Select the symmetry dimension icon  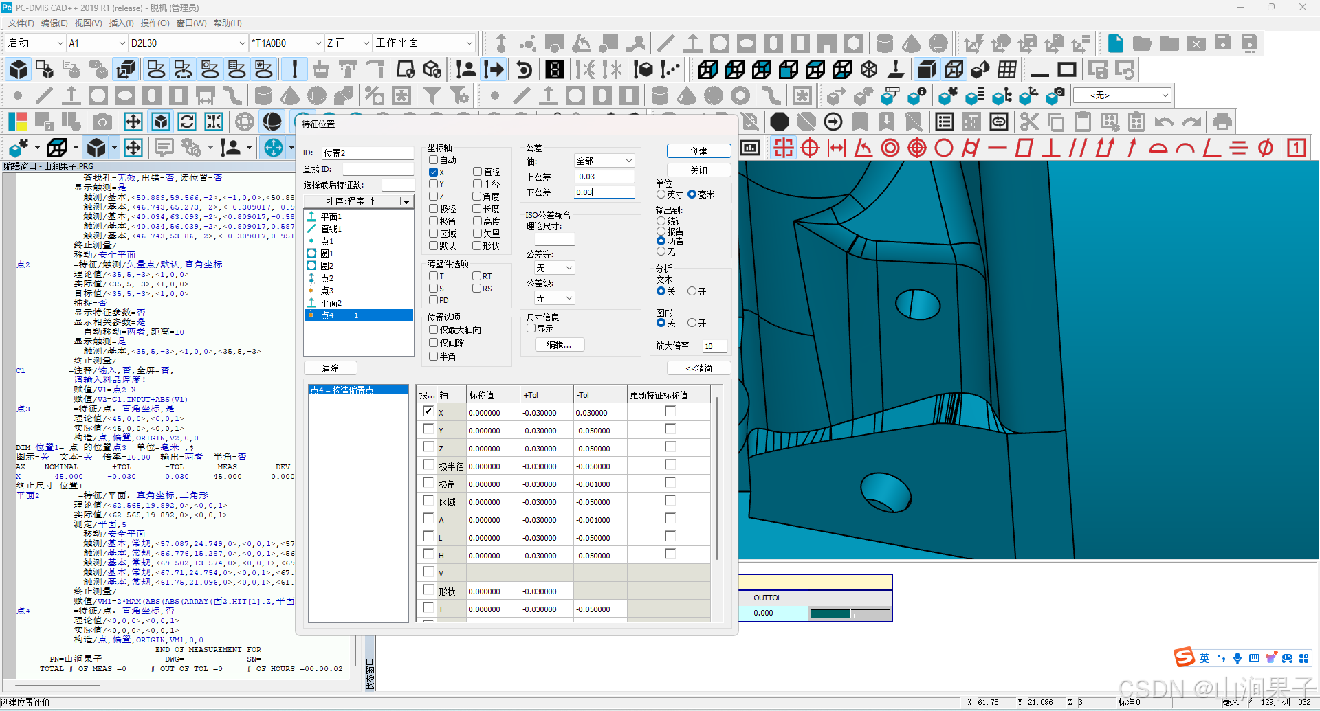point(1239,148)
